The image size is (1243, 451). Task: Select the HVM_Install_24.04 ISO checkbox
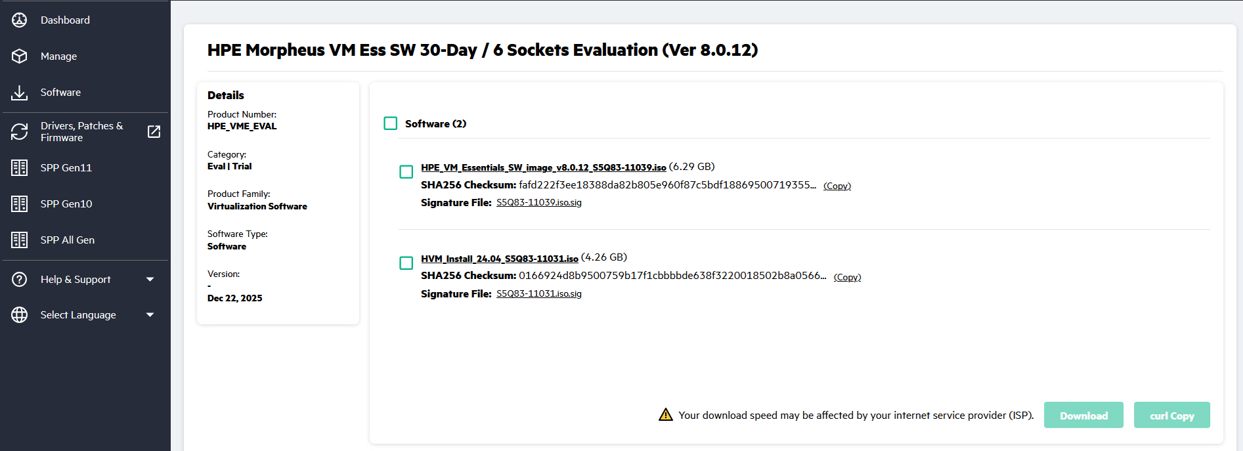pos(406,263)
